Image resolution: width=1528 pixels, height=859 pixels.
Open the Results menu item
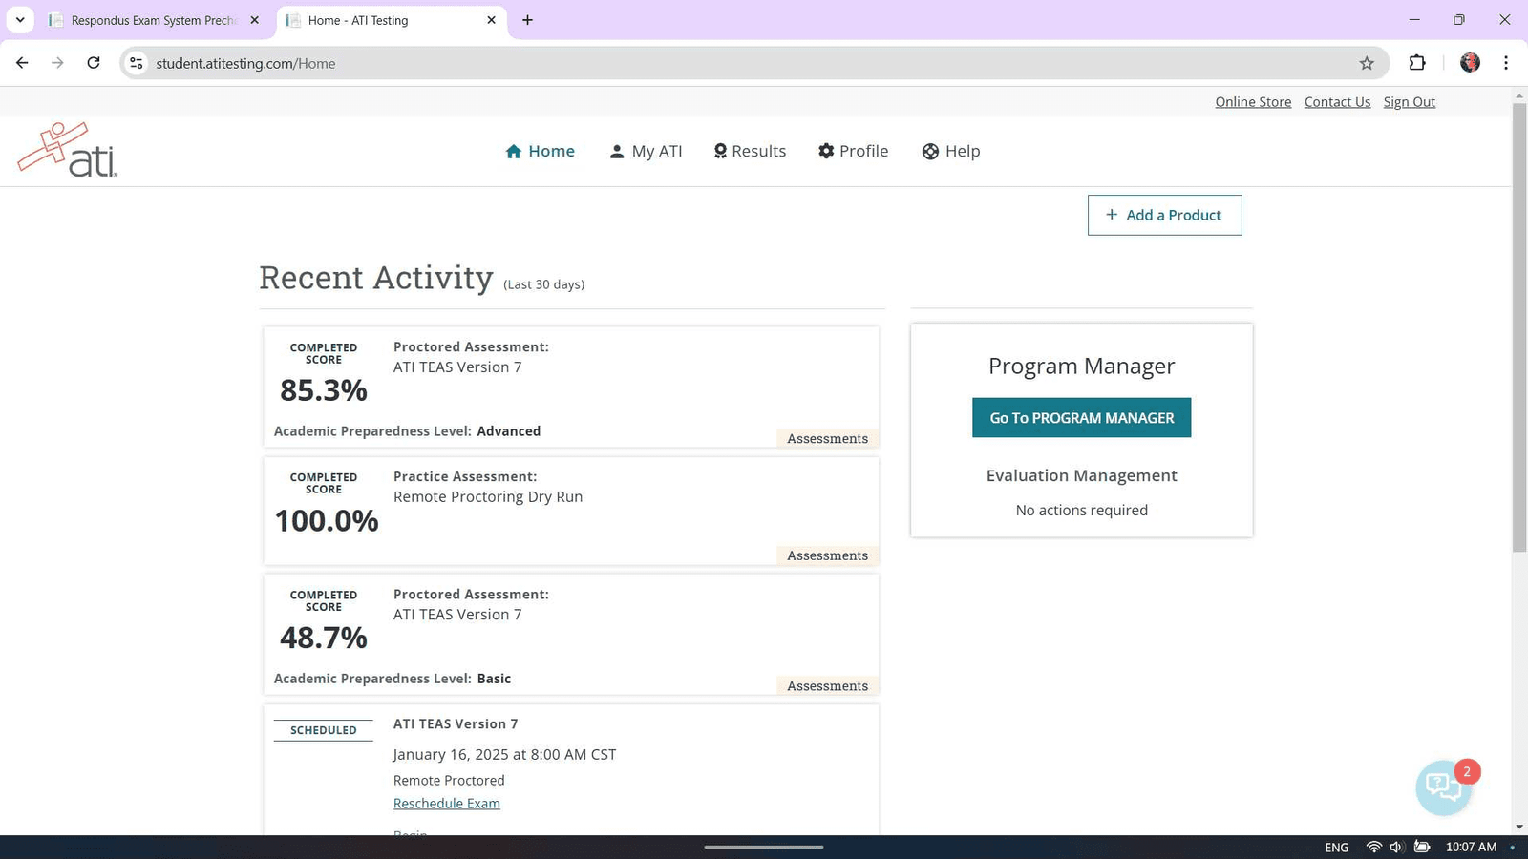pyautogui.click(x=750, y=151)
